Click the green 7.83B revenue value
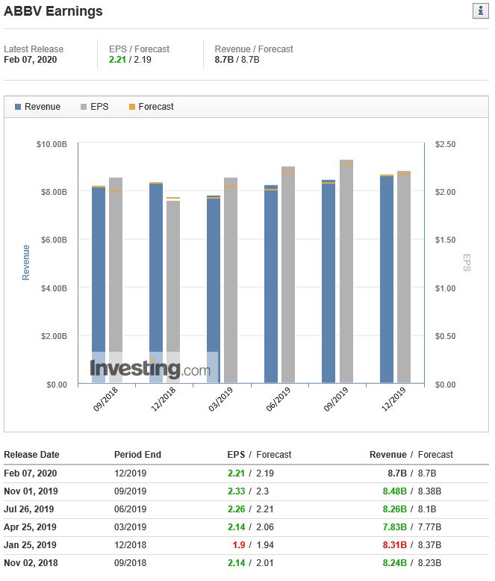495x581 pixels. coord(395,527)
